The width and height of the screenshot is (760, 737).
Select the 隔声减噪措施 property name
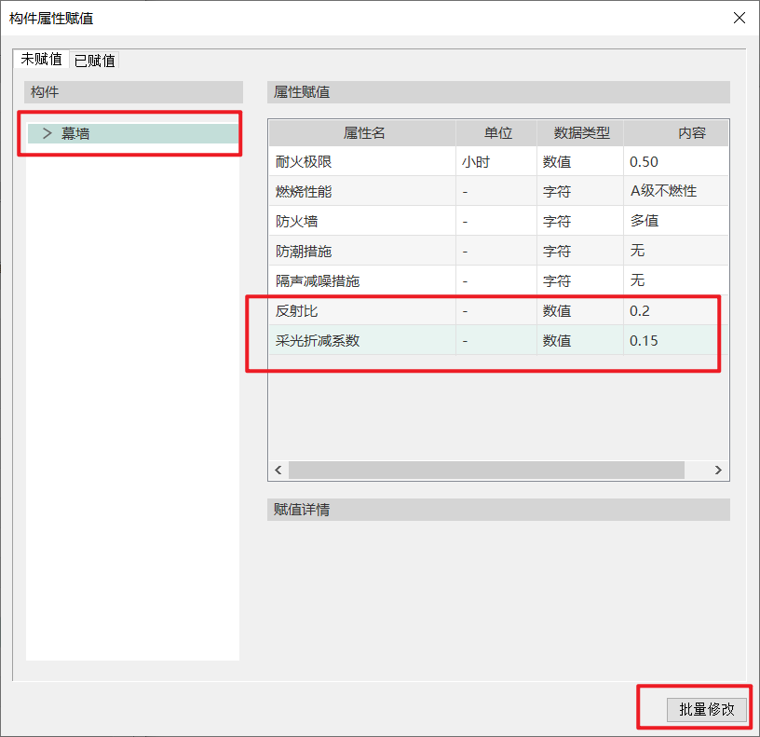(x=318, y=280)
